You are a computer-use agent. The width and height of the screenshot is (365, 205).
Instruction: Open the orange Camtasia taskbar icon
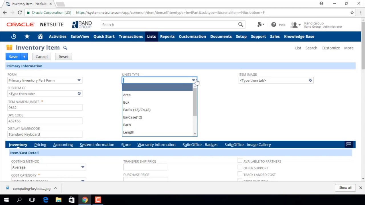(98, 200)
